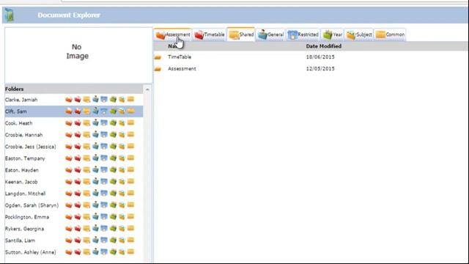469x264 pixels.
Task: Select student Ogden, Sarah (Sharyn)
Action: 32,205
